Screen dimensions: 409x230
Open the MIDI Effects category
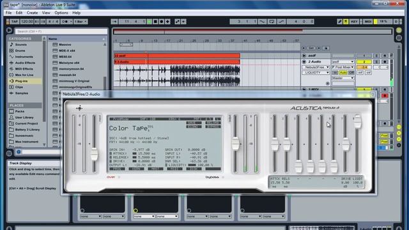click(24, 69)
